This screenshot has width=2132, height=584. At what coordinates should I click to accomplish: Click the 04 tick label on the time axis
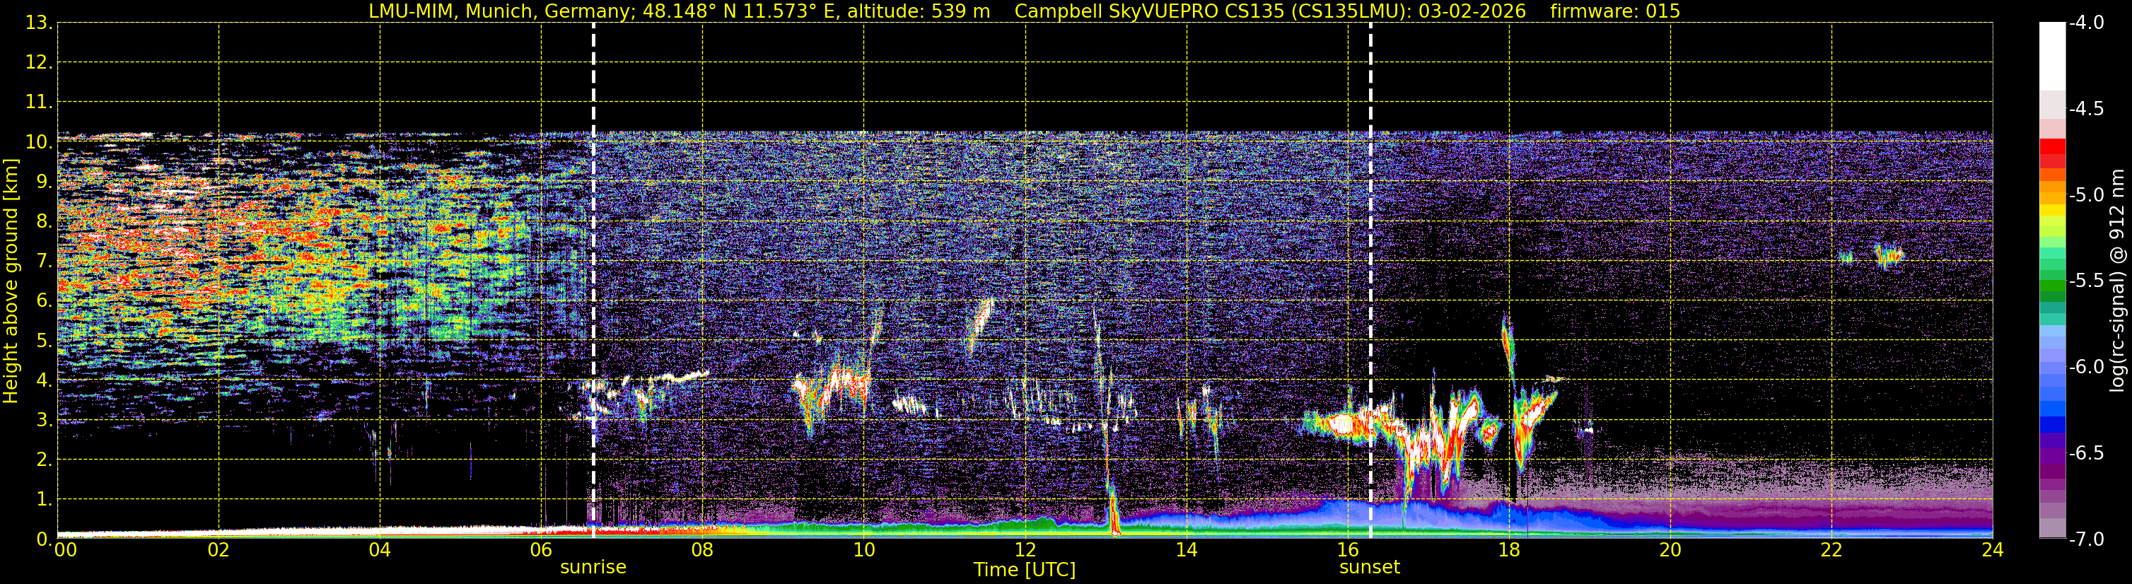click(380, 550)
